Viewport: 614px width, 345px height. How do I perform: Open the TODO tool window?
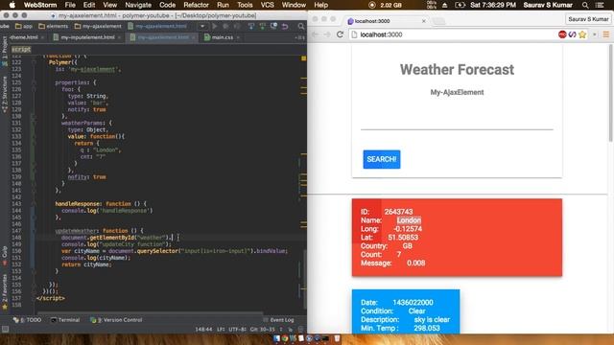pos(28,320)
